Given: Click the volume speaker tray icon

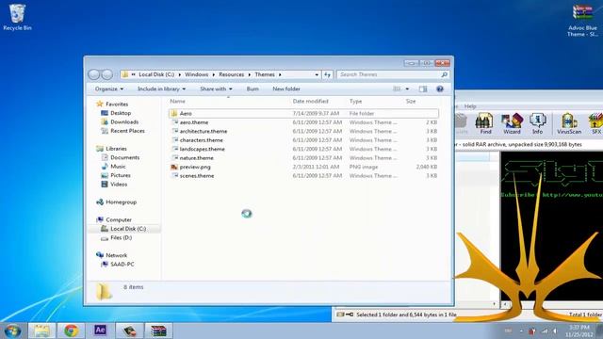Looking at the screenshot, I should coord(555,331).
